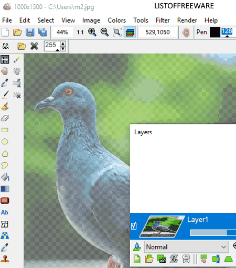
Task: Click the Layer1 pigeon thumbnail
Action: click(162, 227)
